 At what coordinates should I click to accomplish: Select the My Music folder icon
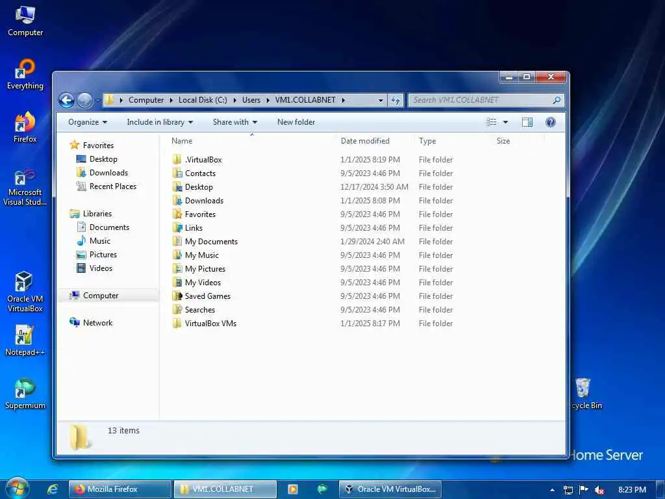pyautogui.click(x=177, y=255)
